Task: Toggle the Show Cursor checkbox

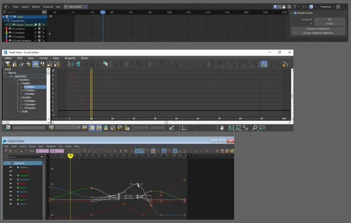Action: coord(296,13)
